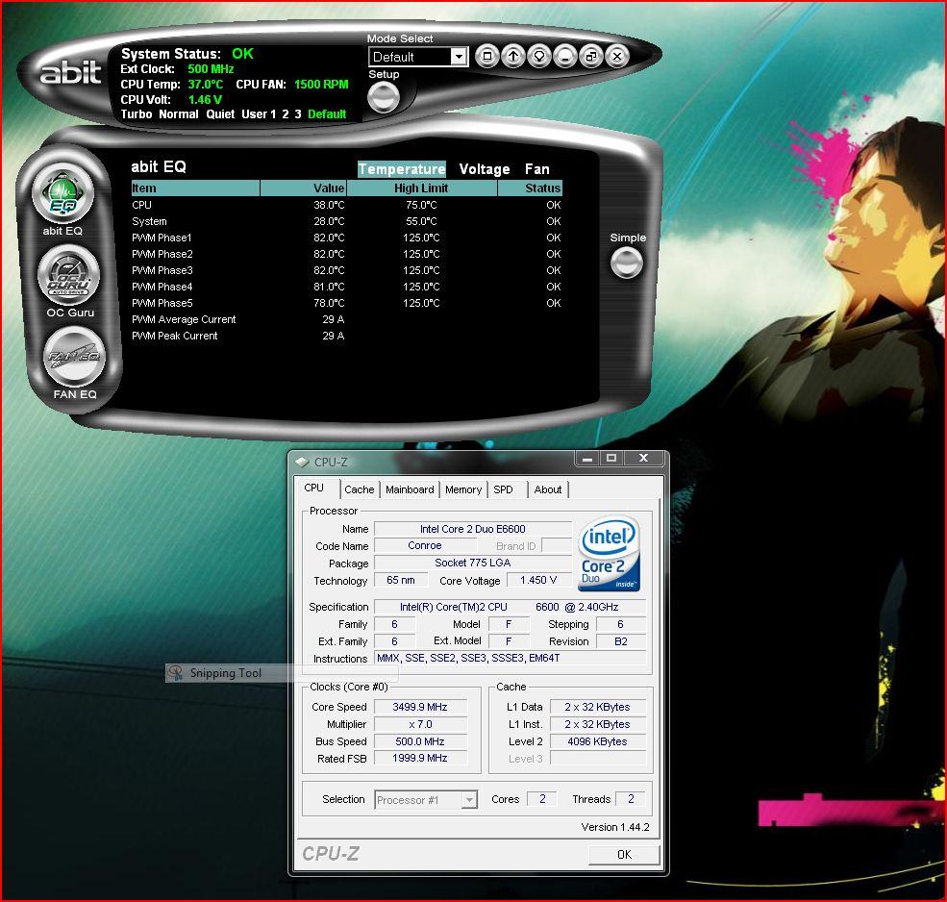
Task: Click the Status column header
Action: point(530,188)
